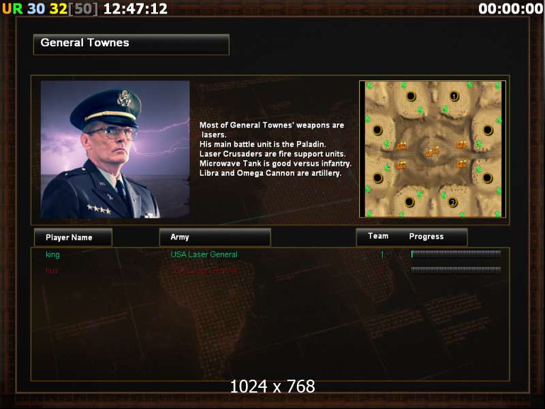
Task: Click the General Townes portrait
Action: tap(115, 149)
